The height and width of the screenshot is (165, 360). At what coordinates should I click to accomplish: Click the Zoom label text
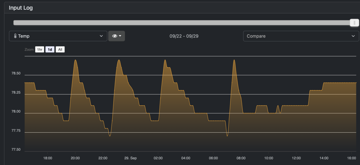coord(29,50)
